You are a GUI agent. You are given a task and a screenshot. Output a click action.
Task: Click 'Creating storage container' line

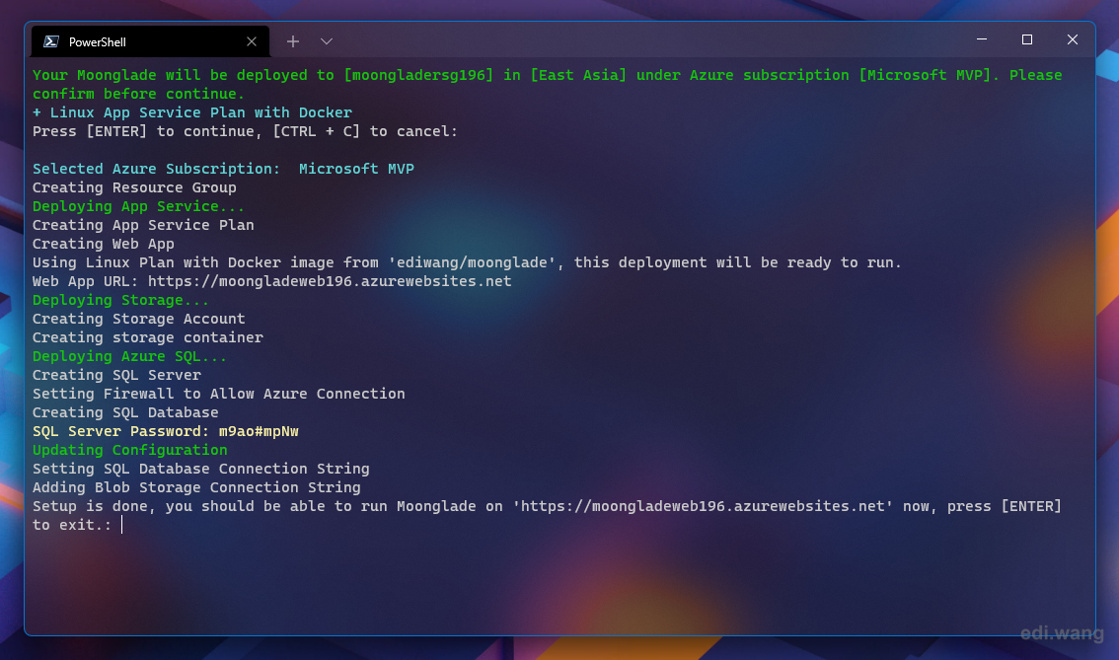tap(148, 336)
